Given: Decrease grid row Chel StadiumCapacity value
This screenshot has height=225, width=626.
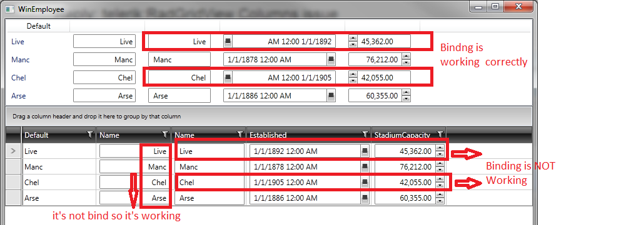Looking at the screenshot, I should pyautogui.click(x=440, y=185).
